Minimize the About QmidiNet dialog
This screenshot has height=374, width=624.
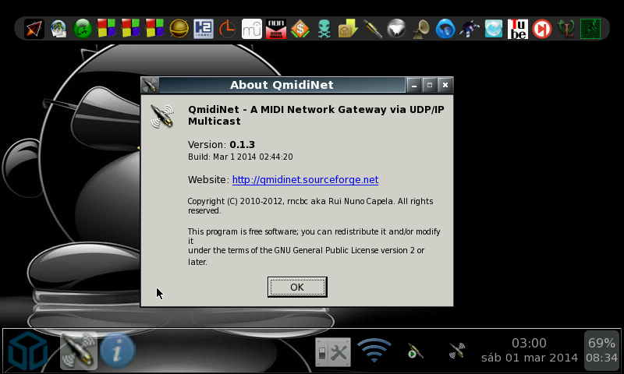click(x=414, y=85)
